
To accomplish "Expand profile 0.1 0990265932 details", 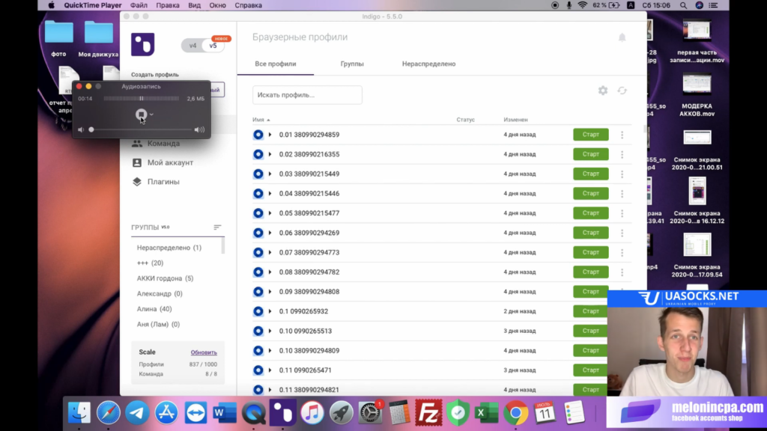I will [x=270, y=311].
